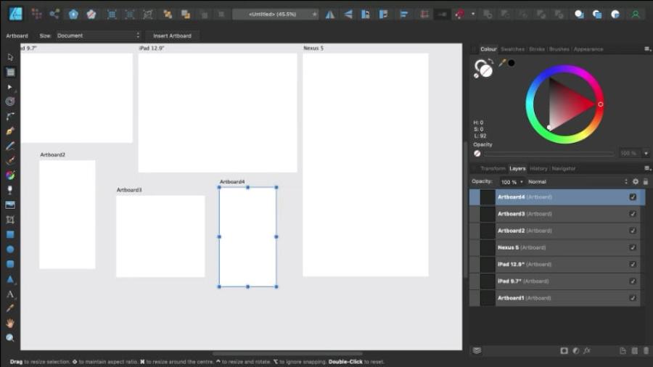Uncheck the Artboard1 layer visibility

[633, 298]
